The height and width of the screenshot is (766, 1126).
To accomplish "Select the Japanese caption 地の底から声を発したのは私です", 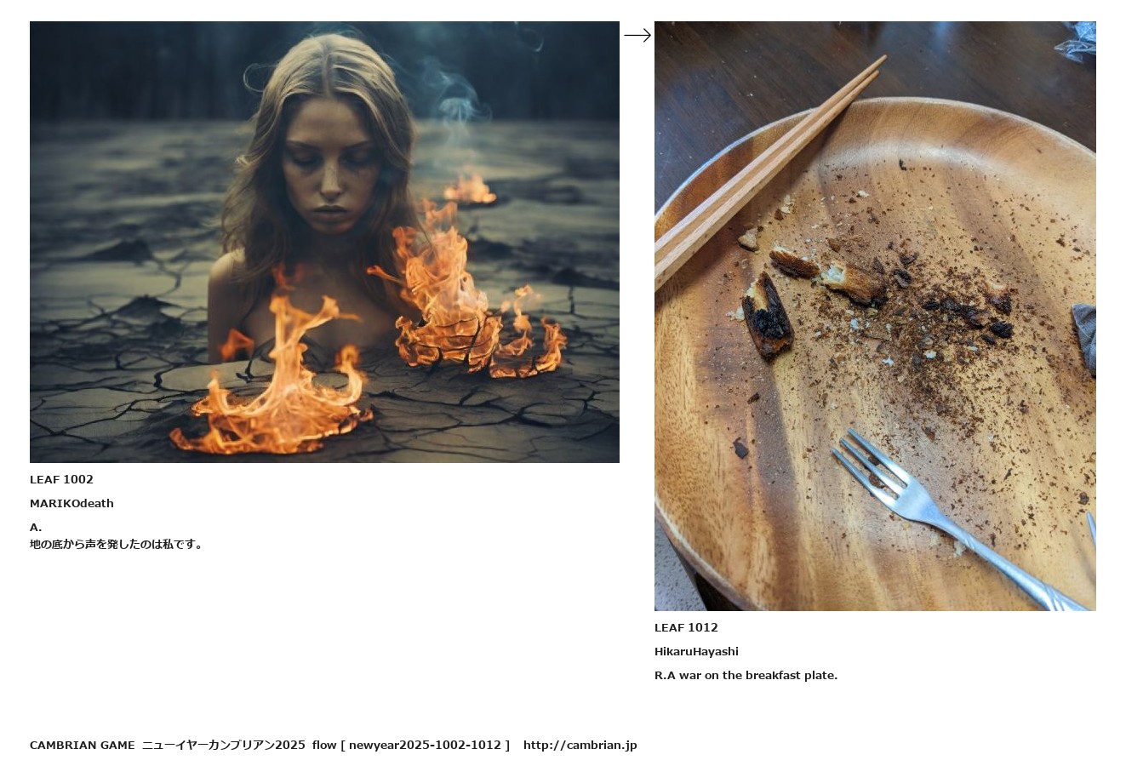I will pyautogui.click(x=117, y=544).
